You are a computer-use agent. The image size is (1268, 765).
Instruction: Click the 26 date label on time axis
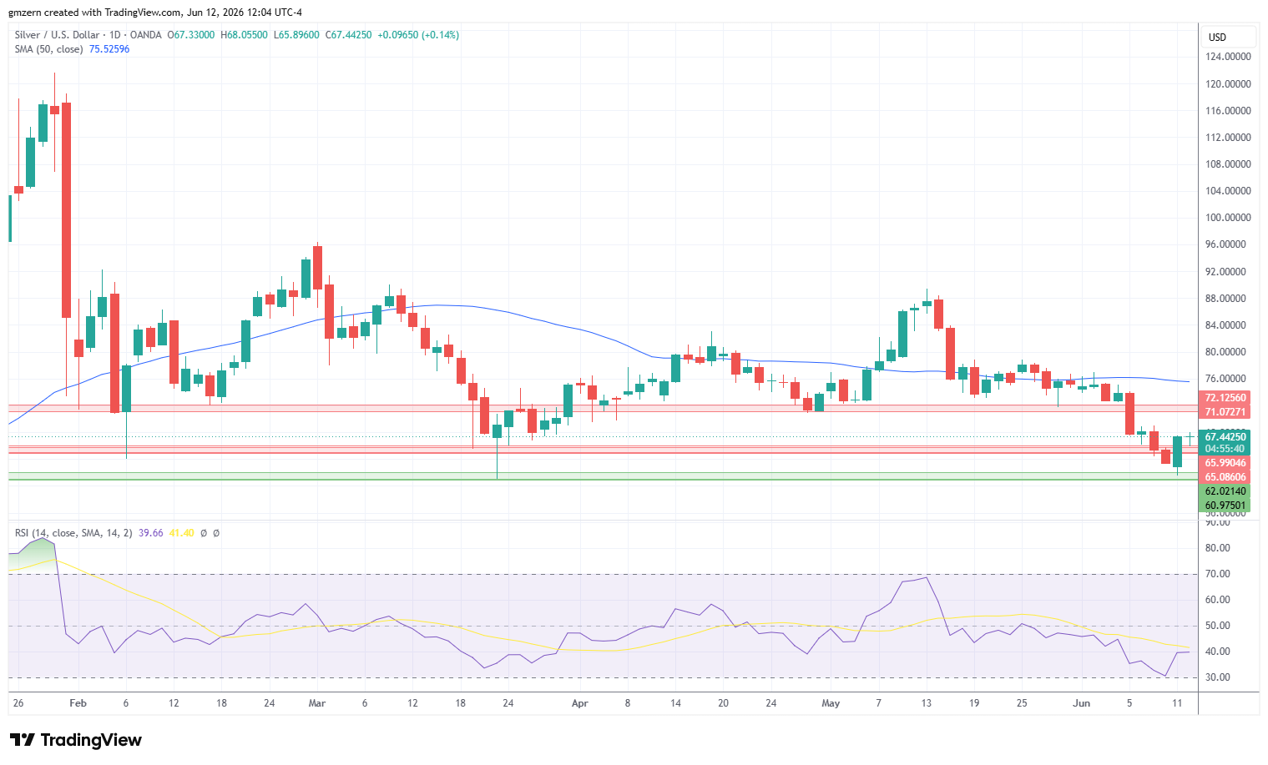[x=18, y=703]
